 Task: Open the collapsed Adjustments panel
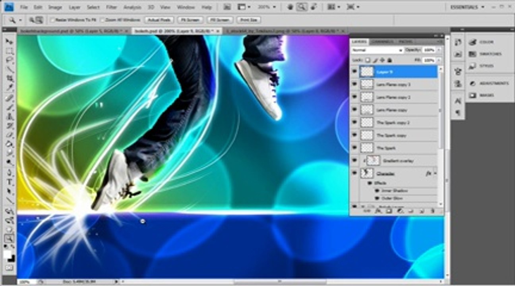pos(488,83)
